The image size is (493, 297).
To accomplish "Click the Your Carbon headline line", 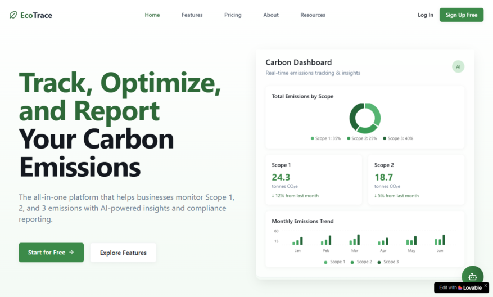I will (x=96, y=139).
